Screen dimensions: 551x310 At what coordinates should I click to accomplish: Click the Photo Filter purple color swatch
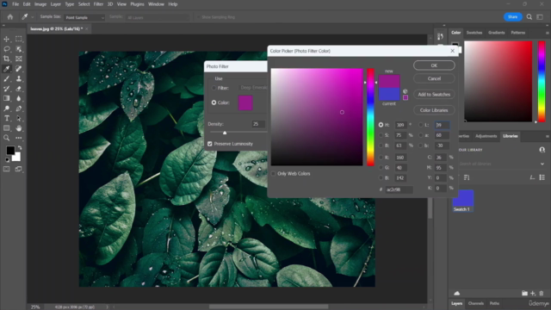[x=245, y=102]
